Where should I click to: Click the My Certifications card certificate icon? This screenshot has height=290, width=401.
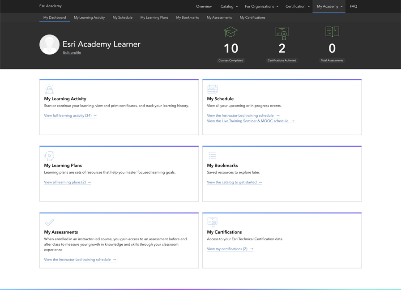pyautogui.click(x=213, y=222)
